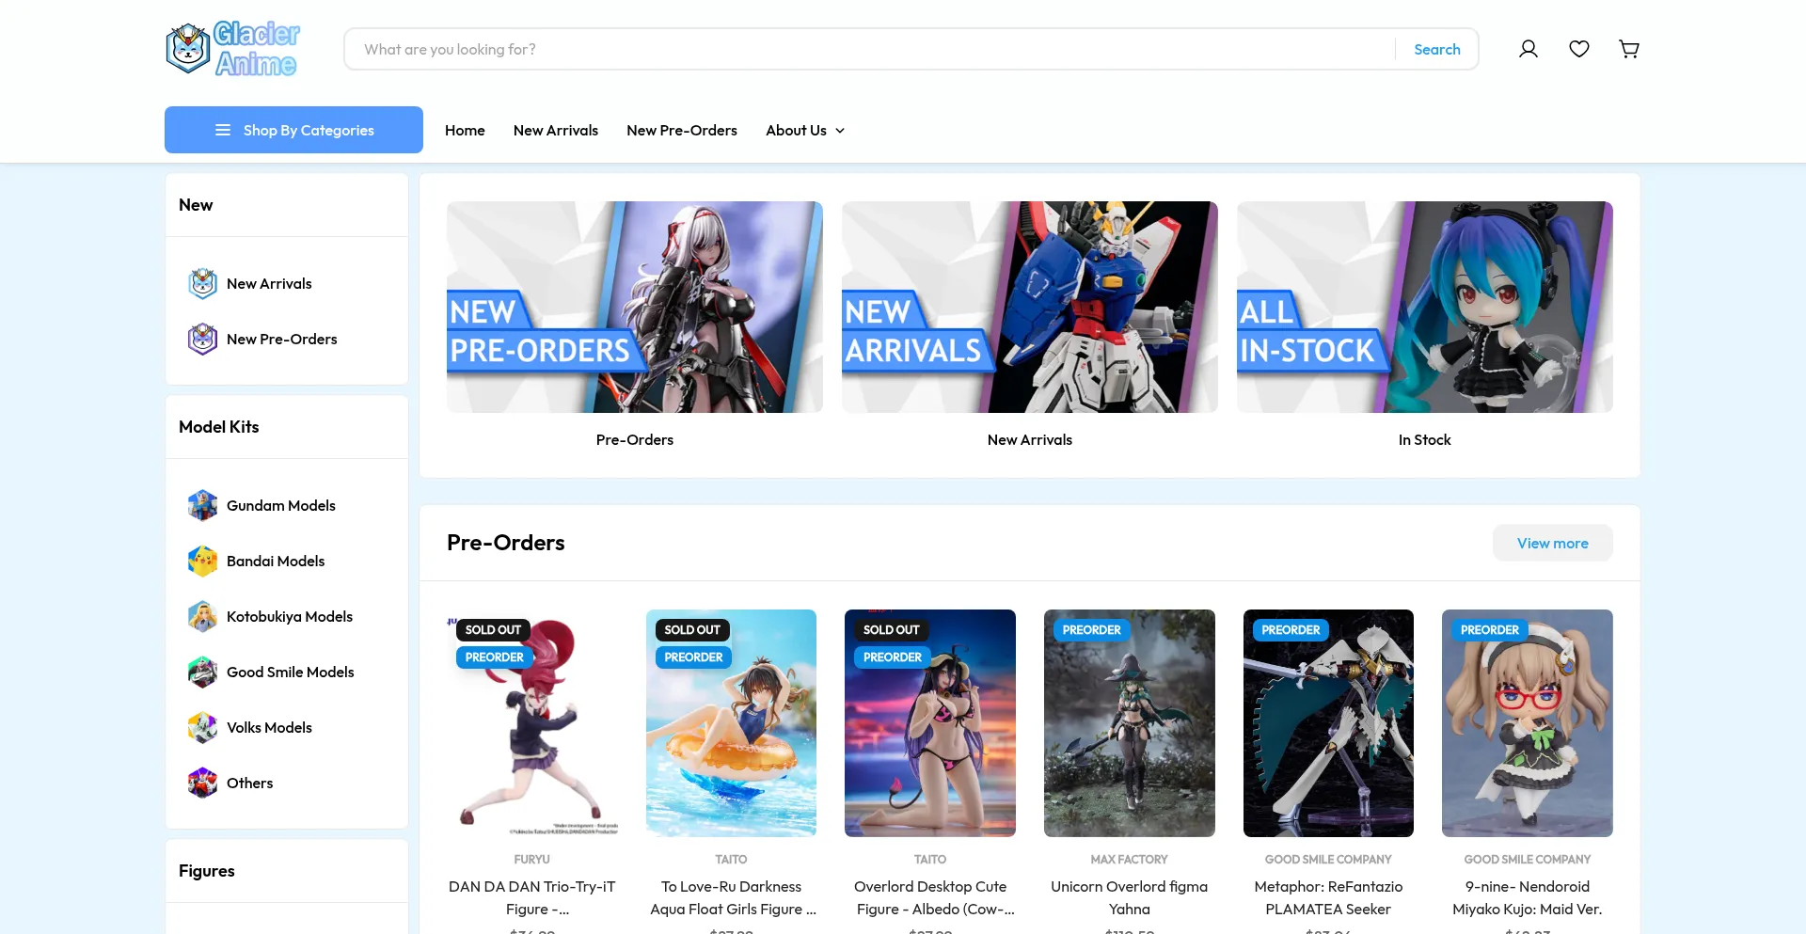Open the Search button
Screen dimensions: 1806x934
pyautogui.click(x=1436, y=48)
